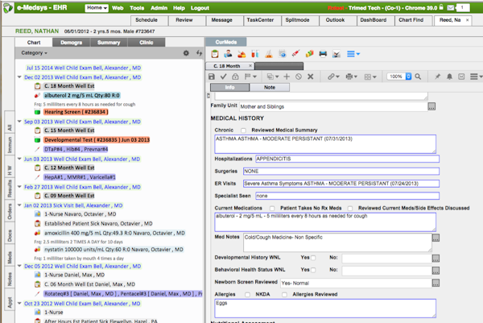Click the lock icon in note toolbar
The width and height of the screenshot is (483, 323).
235,77
